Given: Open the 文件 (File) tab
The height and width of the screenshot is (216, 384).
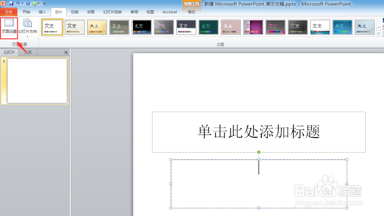Looking at the screenshot, I should tap(8, 12).
